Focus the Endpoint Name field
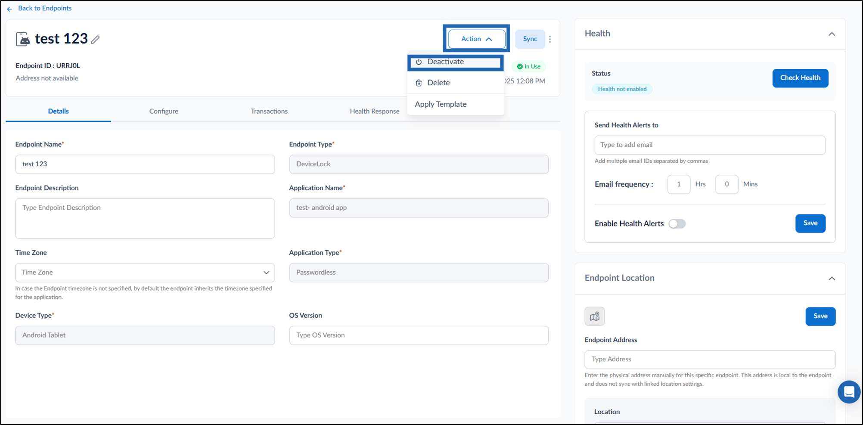Viewport: 863px width, 425px height. (145, 164)
